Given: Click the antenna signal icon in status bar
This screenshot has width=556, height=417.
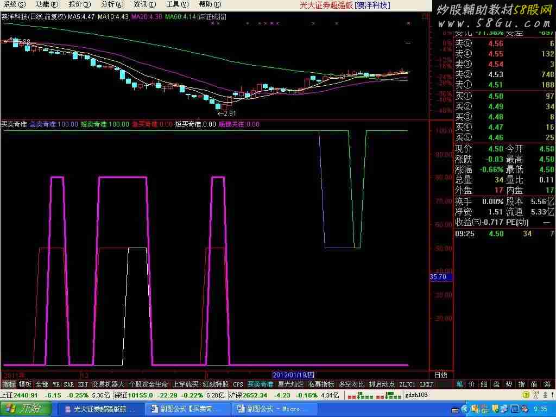Looking at the screenshot, I should tap(535, 395).
